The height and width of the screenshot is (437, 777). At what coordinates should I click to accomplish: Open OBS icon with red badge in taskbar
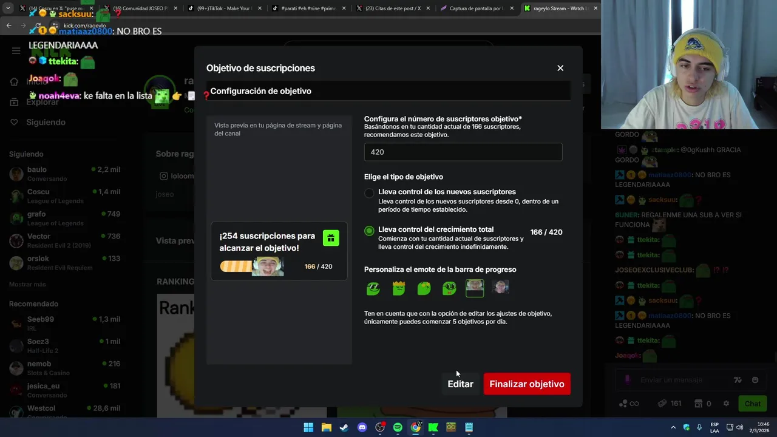[380, 427]
